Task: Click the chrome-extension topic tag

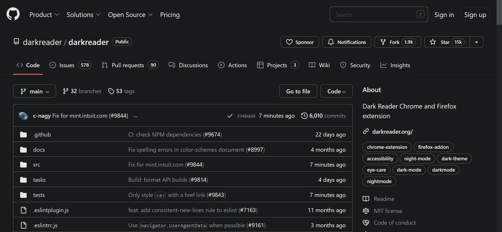Action: (x=387, y=147)
